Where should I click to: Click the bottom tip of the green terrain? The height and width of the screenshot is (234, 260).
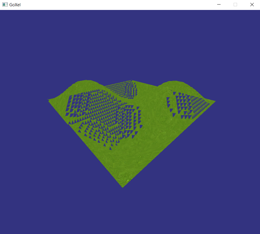coord(122,187)
